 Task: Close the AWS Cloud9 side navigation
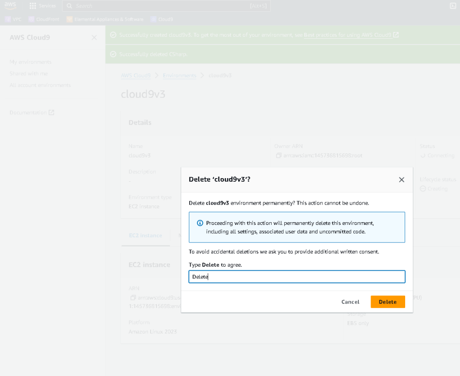tap(94, 38)
